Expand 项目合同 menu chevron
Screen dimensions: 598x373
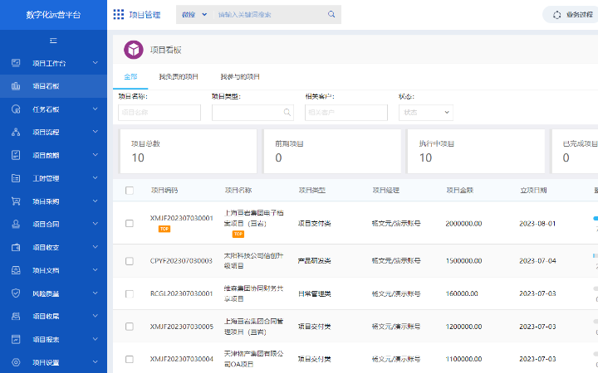click(x=96, y=224)
